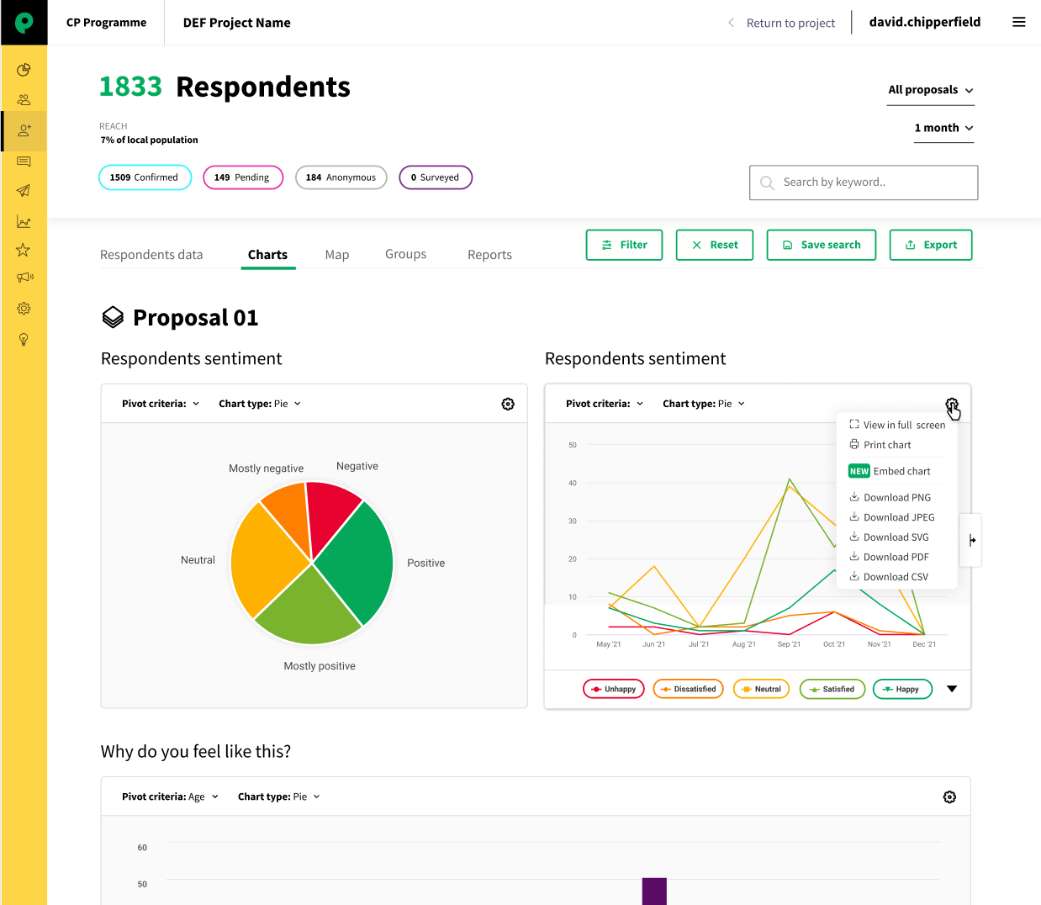The width and height of the screenshot is (1041, 905).
Task: Open the hamburger menu at top right
Action: tap(1018, 22)
